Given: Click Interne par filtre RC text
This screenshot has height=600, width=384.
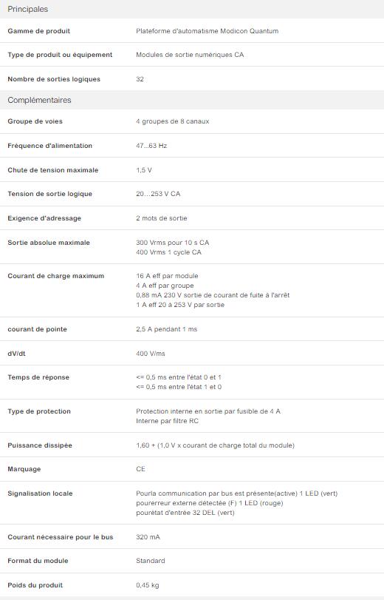Looking at the screenshot, I should coord(168,421).
